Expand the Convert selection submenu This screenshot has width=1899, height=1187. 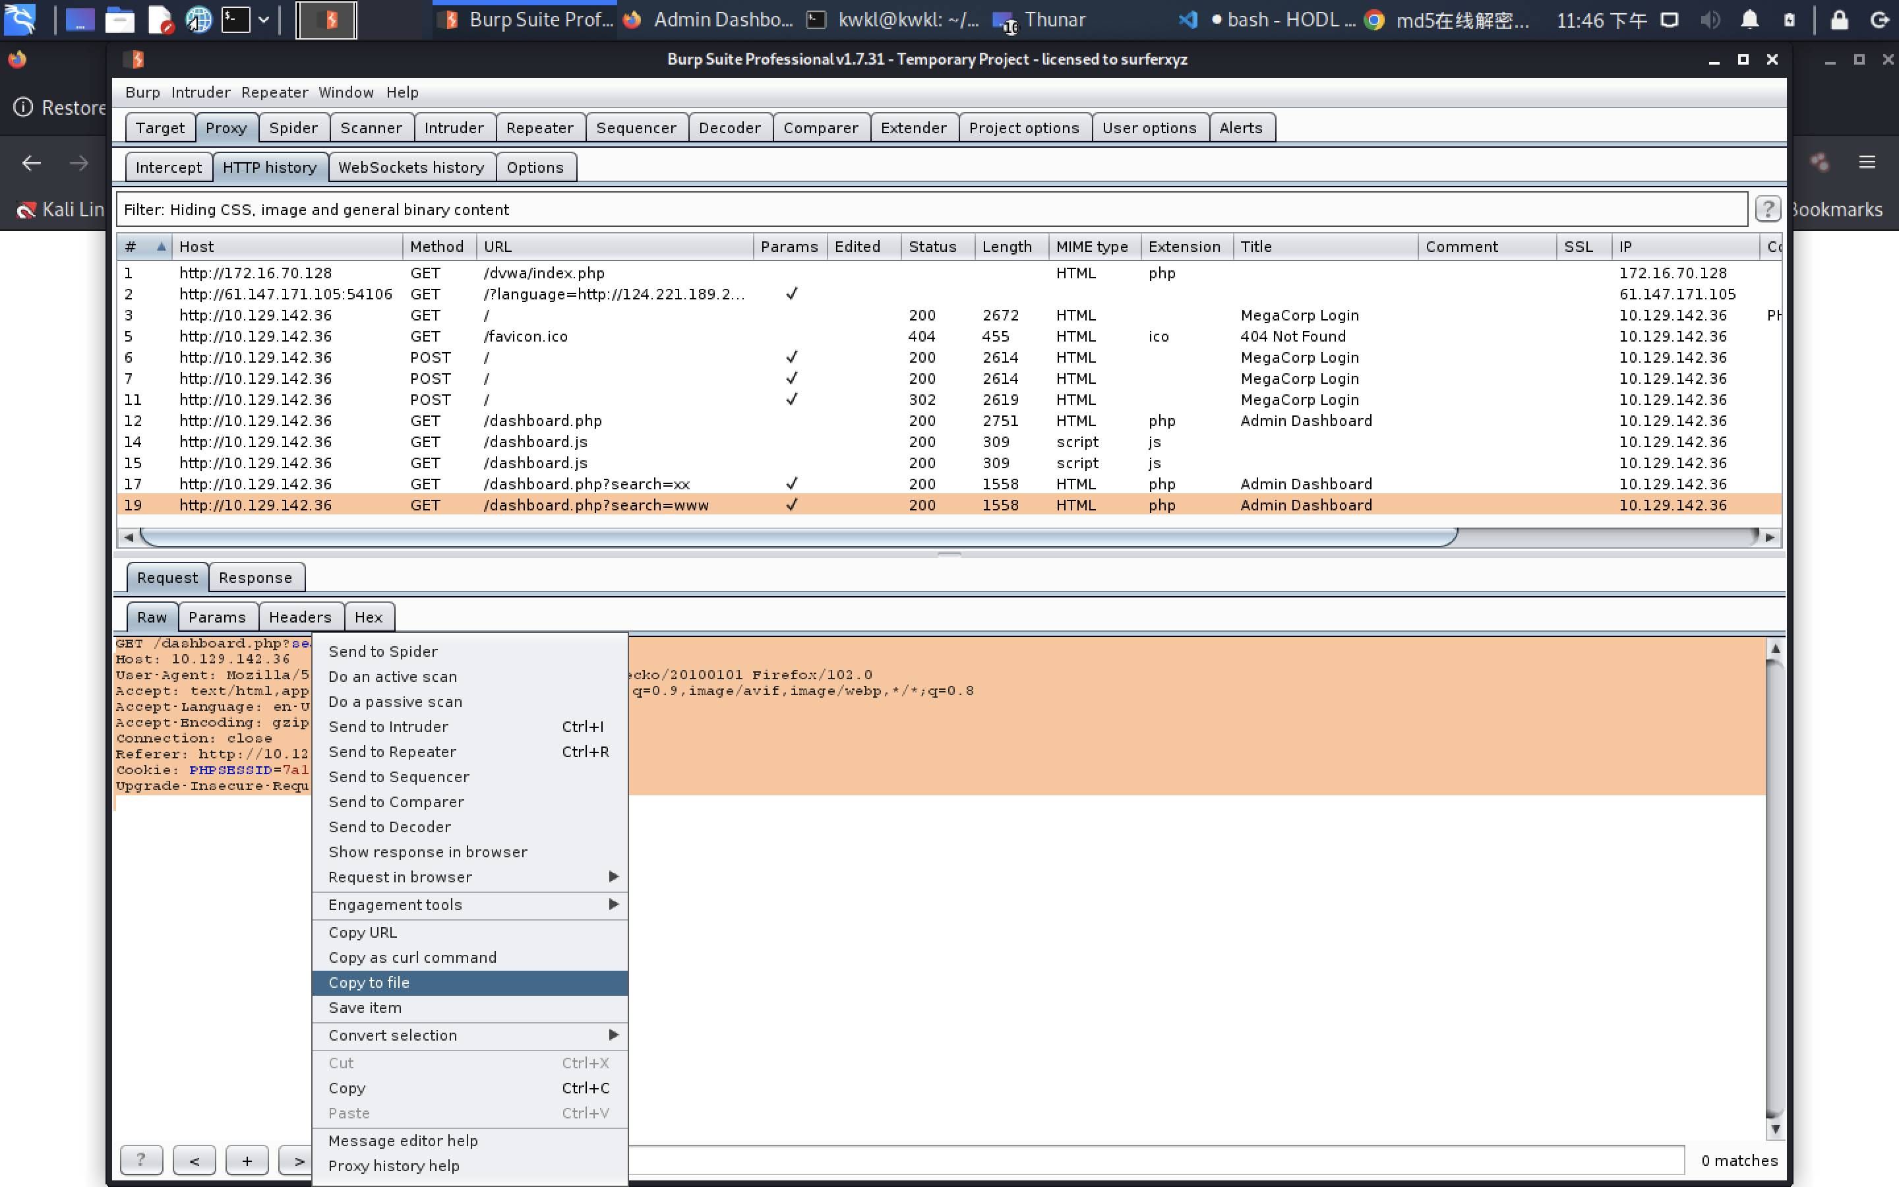pos(470,1035)
